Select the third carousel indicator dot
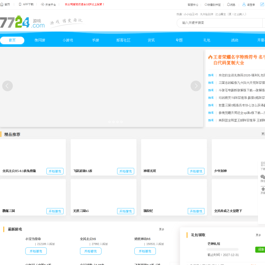Screen dimensions: 265x265 (117, 122)
